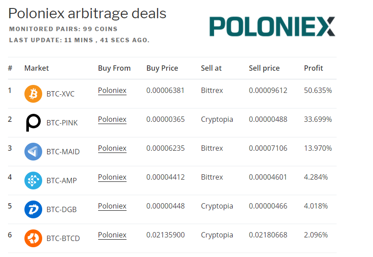Click the AMP coin icon
Viewport: 373px width, 257px height.
33,181
